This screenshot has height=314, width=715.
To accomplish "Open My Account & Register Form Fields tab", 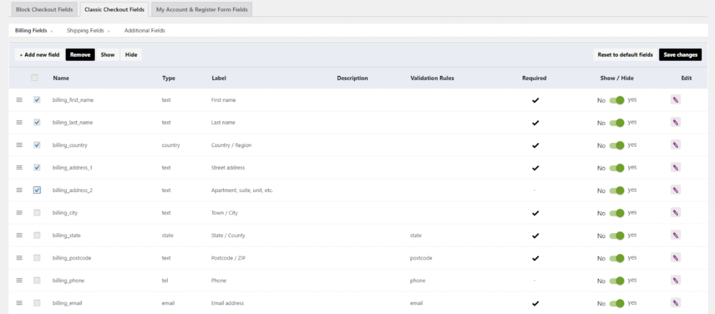I will tap(201, 9).
